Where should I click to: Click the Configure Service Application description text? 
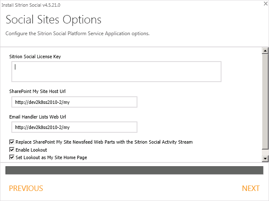click(x=77, y=33)
